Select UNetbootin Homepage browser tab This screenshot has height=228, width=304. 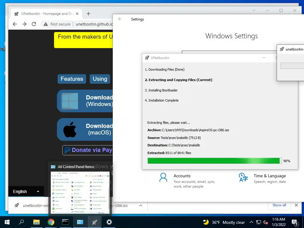tap(47, 14)
